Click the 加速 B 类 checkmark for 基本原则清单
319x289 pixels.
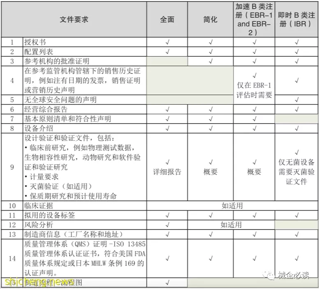(x=254, y=119)
